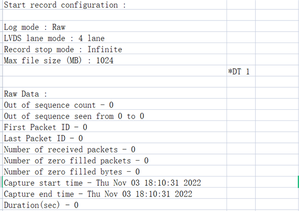Click the empty cell directly above 'Raw Data :'
The height and width of the screenshot is (211, 299).
112,83
